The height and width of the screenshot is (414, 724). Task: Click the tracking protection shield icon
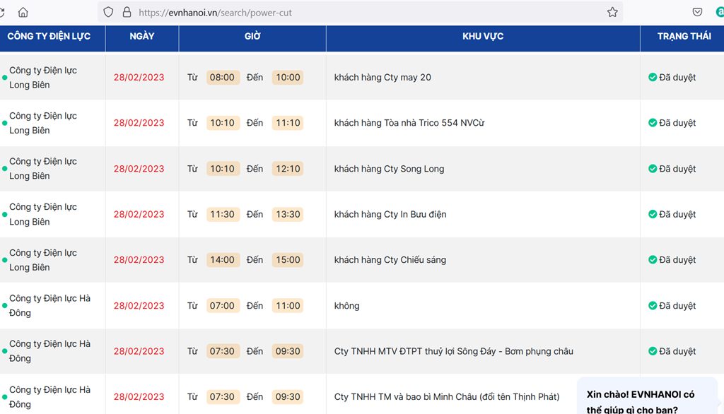click(108, 13)
